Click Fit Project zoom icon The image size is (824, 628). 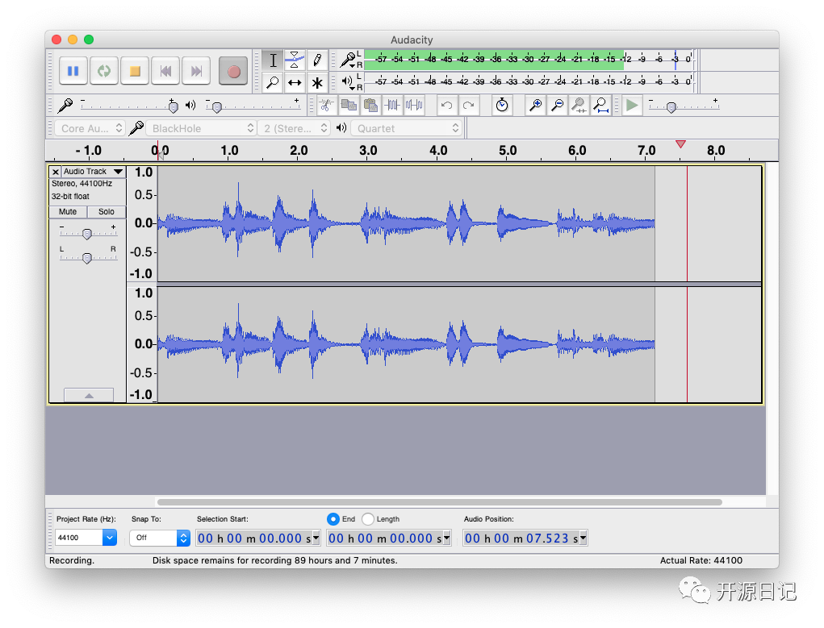pos(601,106)
